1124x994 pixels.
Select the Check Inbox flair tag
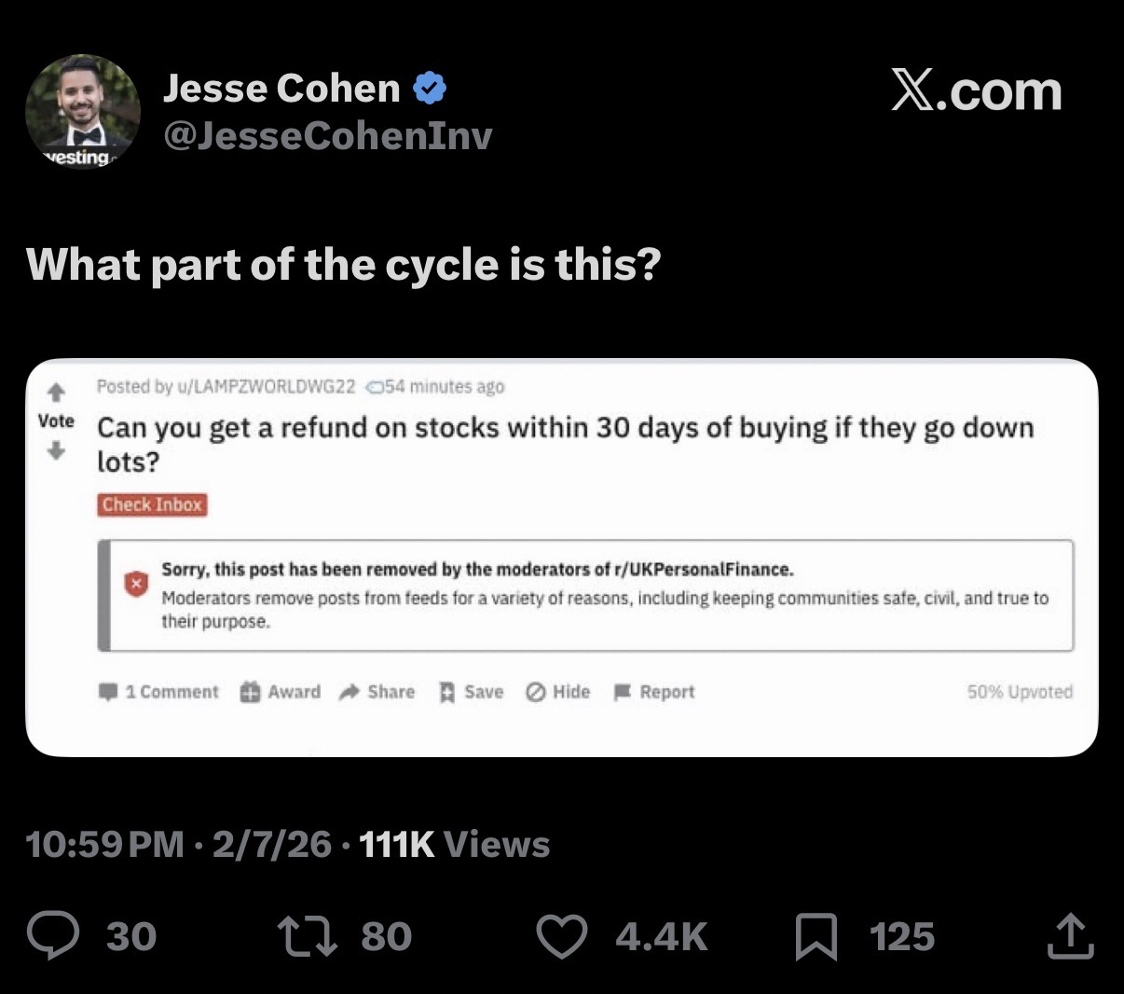pos(152,504)
